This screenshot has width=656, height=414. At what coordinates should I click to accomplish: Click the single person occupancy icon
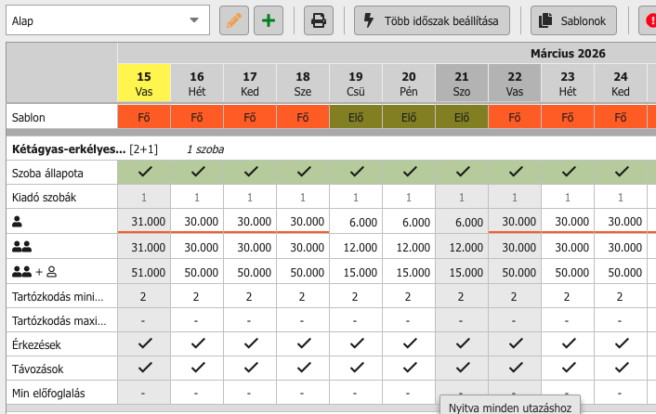coord(17,222)
